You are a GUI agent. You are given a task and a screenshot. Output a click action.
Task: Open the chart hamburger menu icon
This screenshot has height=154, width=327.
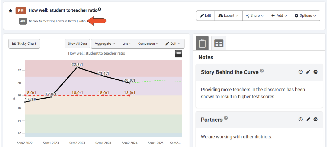tap(179, 54)
